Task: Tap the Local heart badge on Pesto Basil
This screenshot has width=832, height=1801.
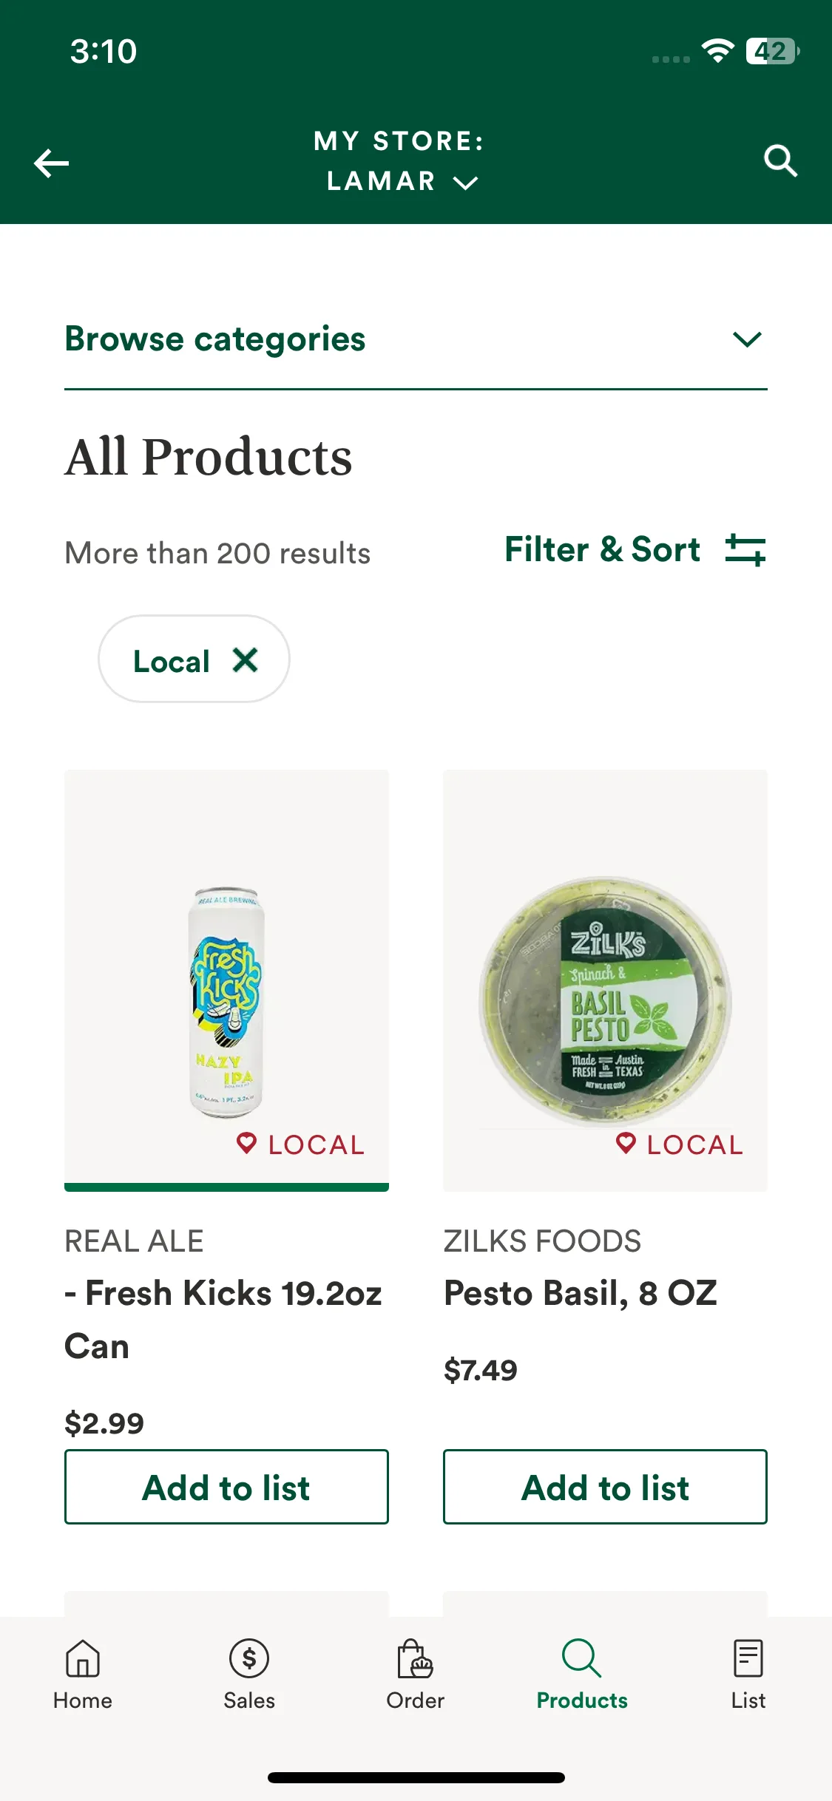Action: 679,1144
